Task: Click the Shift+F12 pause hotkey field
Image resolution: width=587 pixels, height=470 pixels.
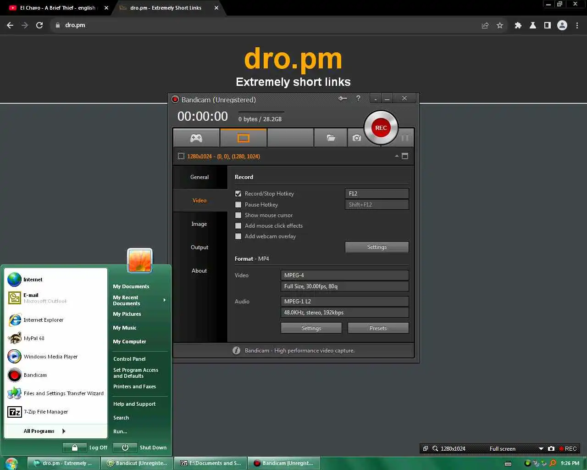Action: pos(377,205)
